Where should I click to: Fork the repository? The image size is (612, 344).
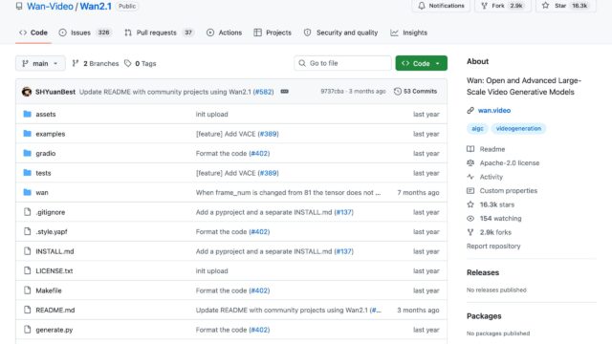(502, 6)
